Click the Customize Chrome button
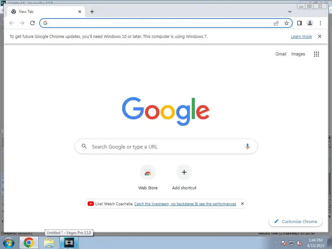Screen dimensions: 332x249 295,221
